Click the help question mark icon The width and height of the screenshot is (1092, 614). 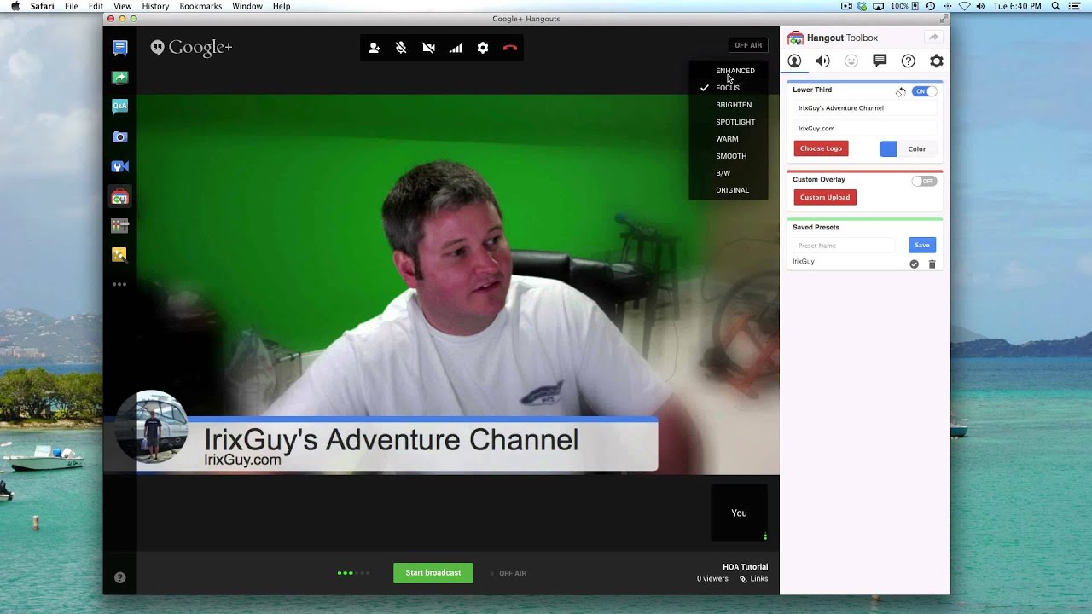120,577
